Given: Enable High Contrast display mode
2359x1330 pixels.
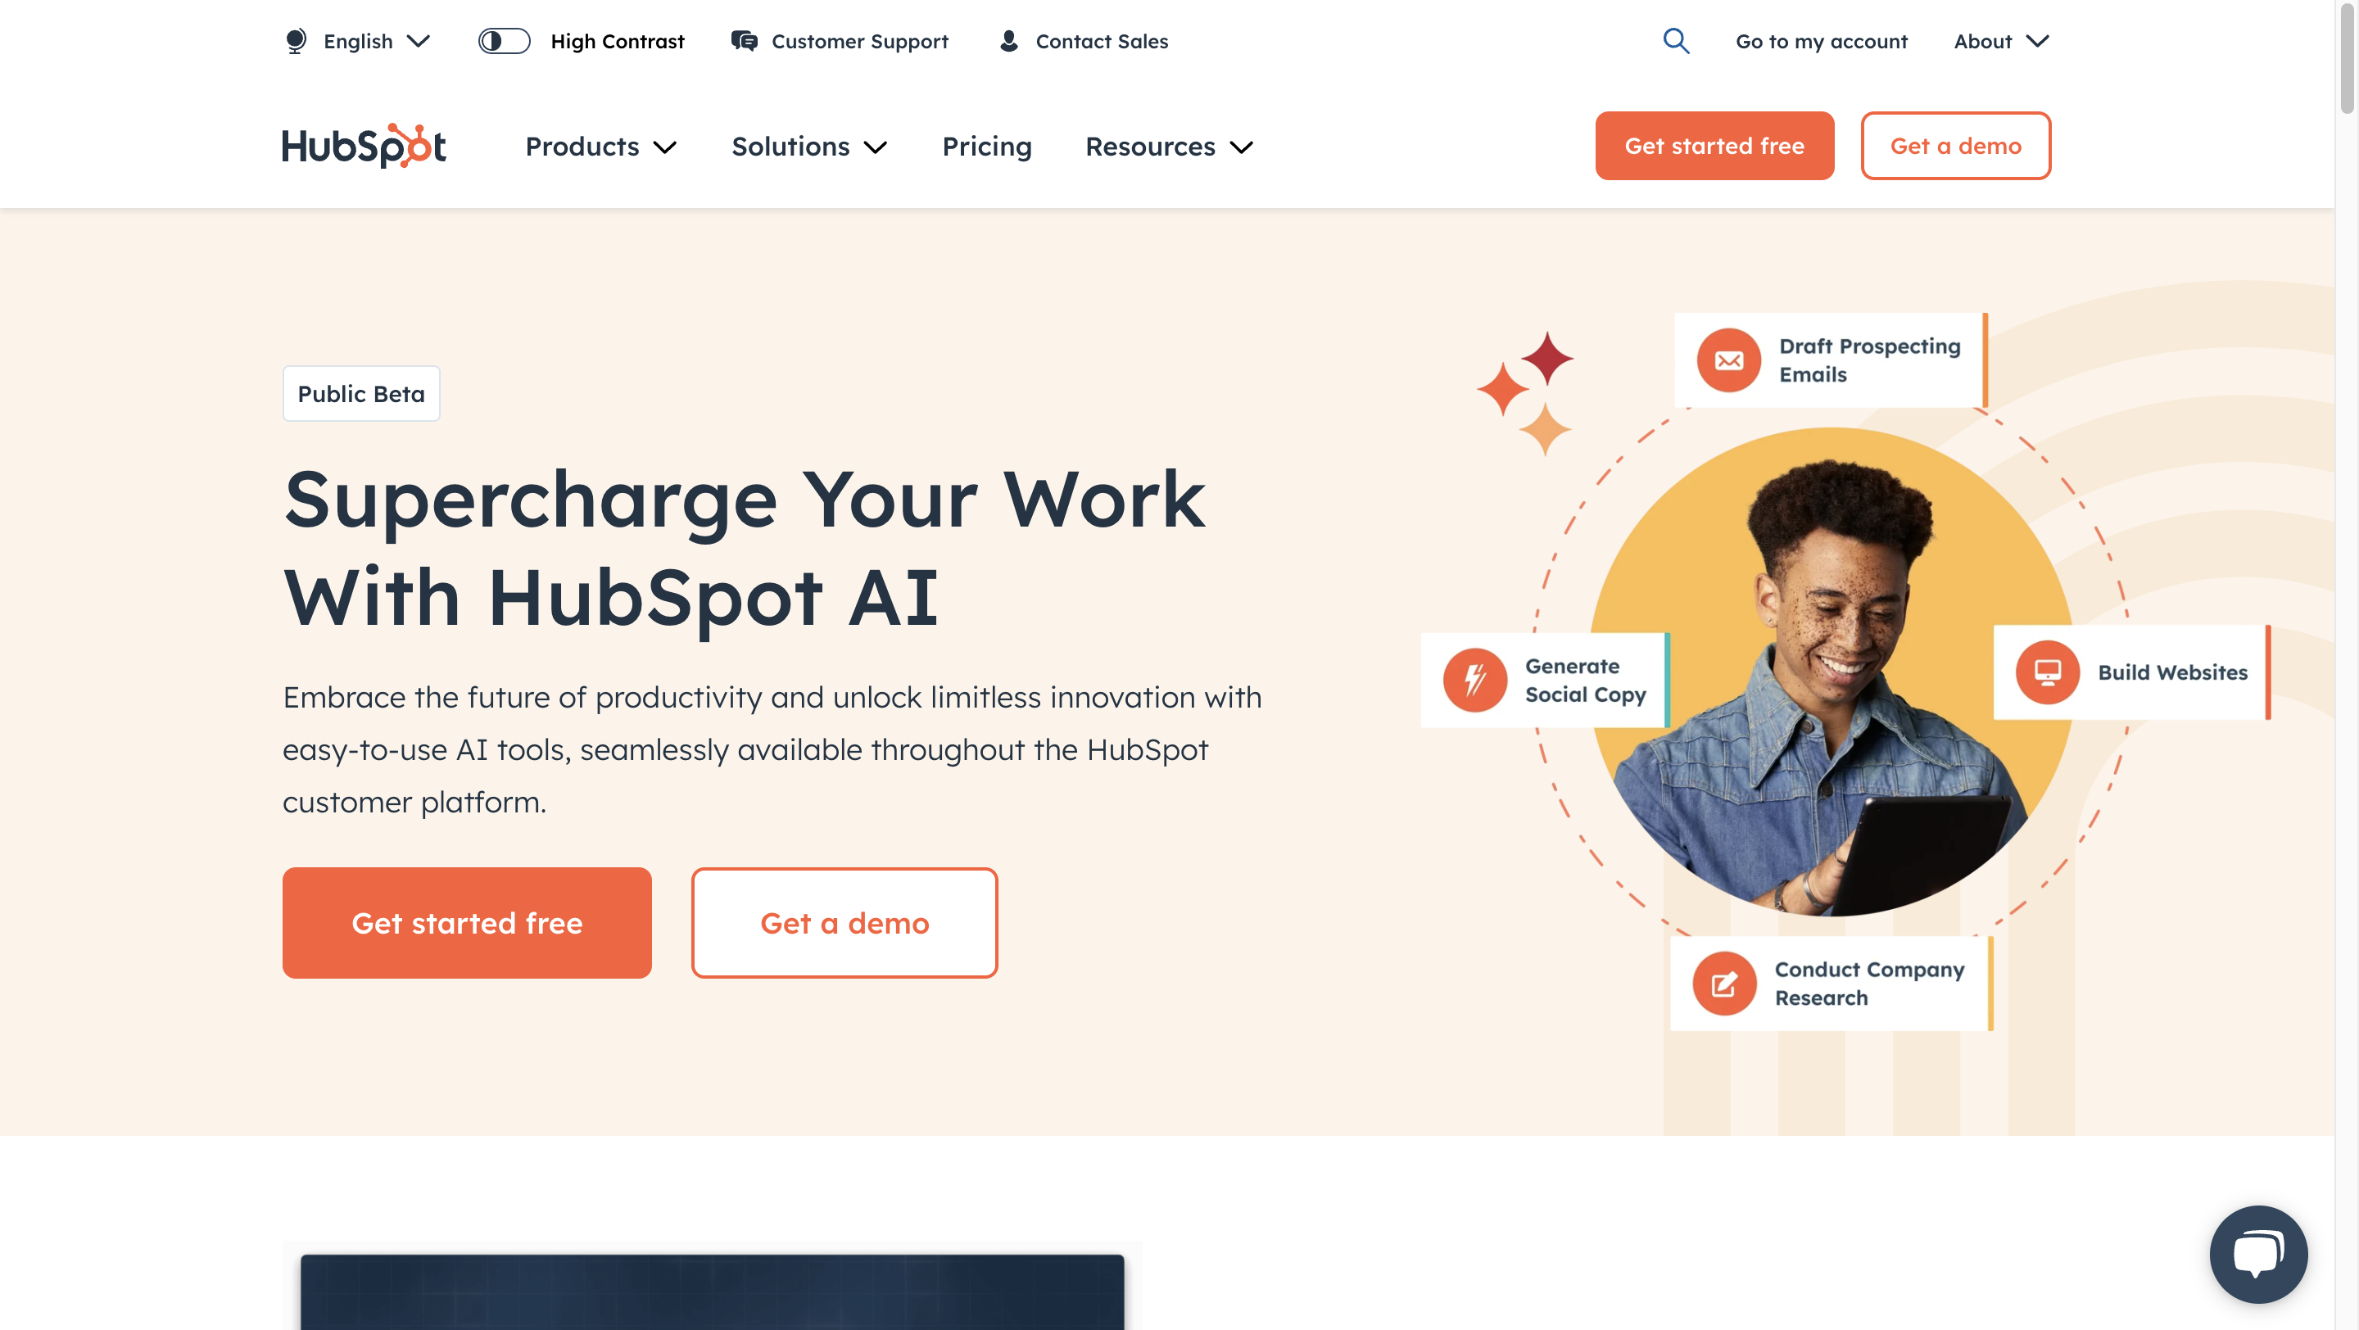Looking at the screenshot, I should [504, 40].
